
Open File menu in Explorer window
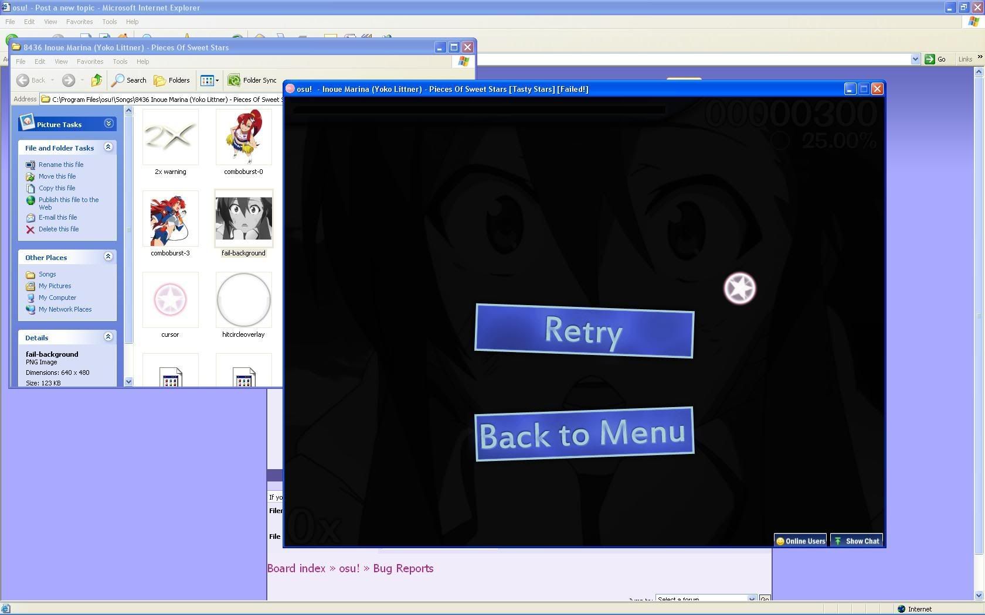click(21, 61)
